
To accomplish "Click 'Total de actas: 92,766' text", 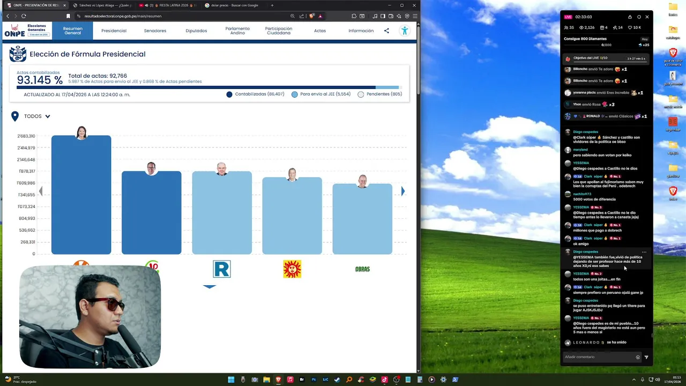I will pos(98,76).
